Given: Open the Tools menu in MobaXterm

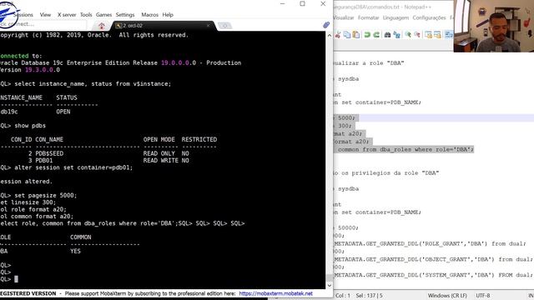Looking at the screenshot, I should (x=86, y=15).
